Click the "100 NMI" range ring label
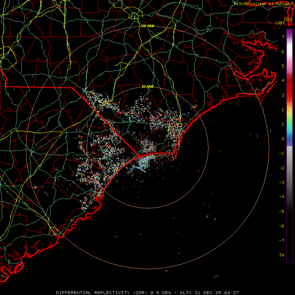 pos(147,26)
